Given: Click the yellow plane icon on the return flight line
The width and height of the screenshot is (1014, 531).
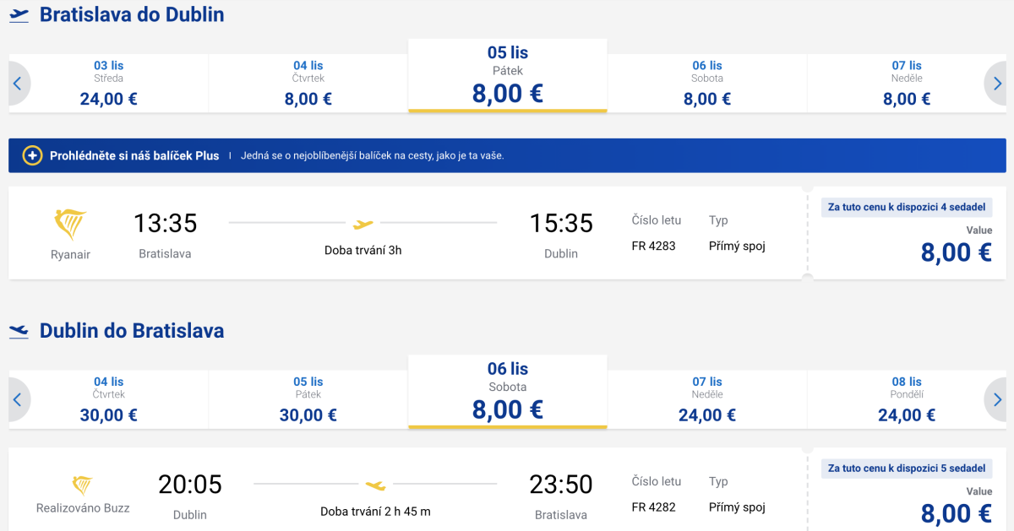Looking at the screenshot, I should (375, 485).
